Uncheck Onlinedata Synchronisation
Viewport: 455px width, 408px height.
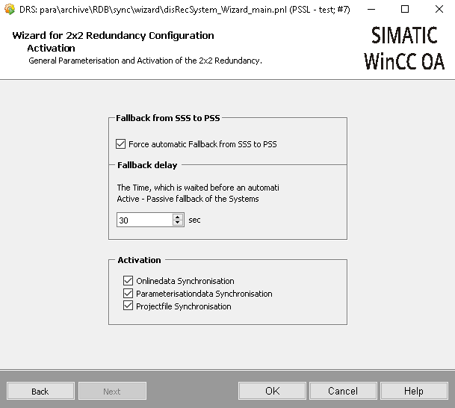click(x=129, y=281)
